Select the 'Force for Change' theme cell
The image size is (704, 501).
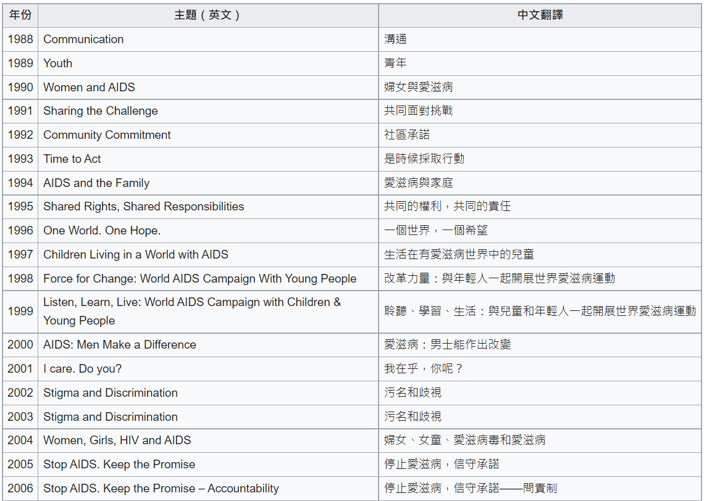[199, 278]
